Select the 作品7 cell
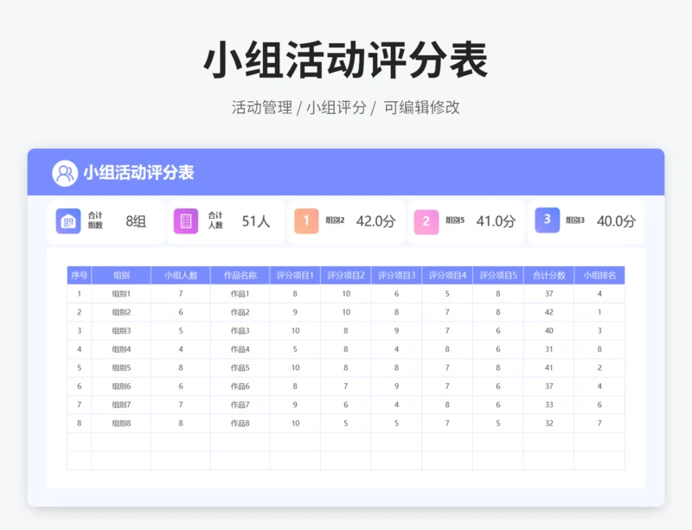Viewport: 692px width, 530px height. (x=240, y=405)
